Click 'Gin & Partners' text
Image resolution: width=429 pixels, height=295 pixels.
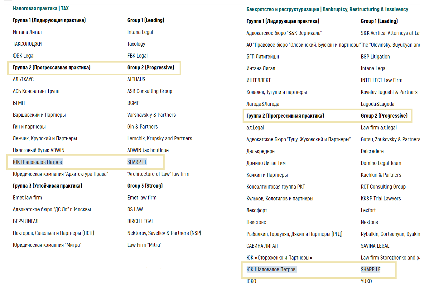point(142,127)
